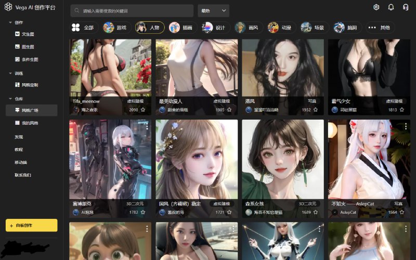
Task: Open more options on puppet robot card
Action: pyautogui.click(x=319, y=229)
